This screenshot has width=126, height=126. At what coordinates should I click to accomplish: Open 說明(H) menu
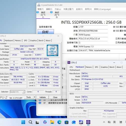pos(88,9)
